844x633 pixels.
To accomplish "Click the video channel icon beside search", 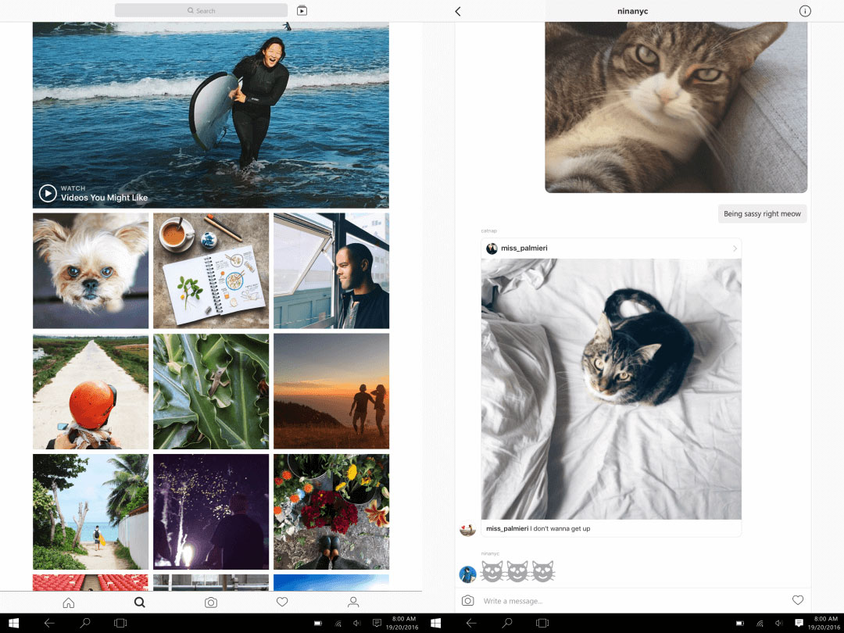I will [x=302, y=11].
